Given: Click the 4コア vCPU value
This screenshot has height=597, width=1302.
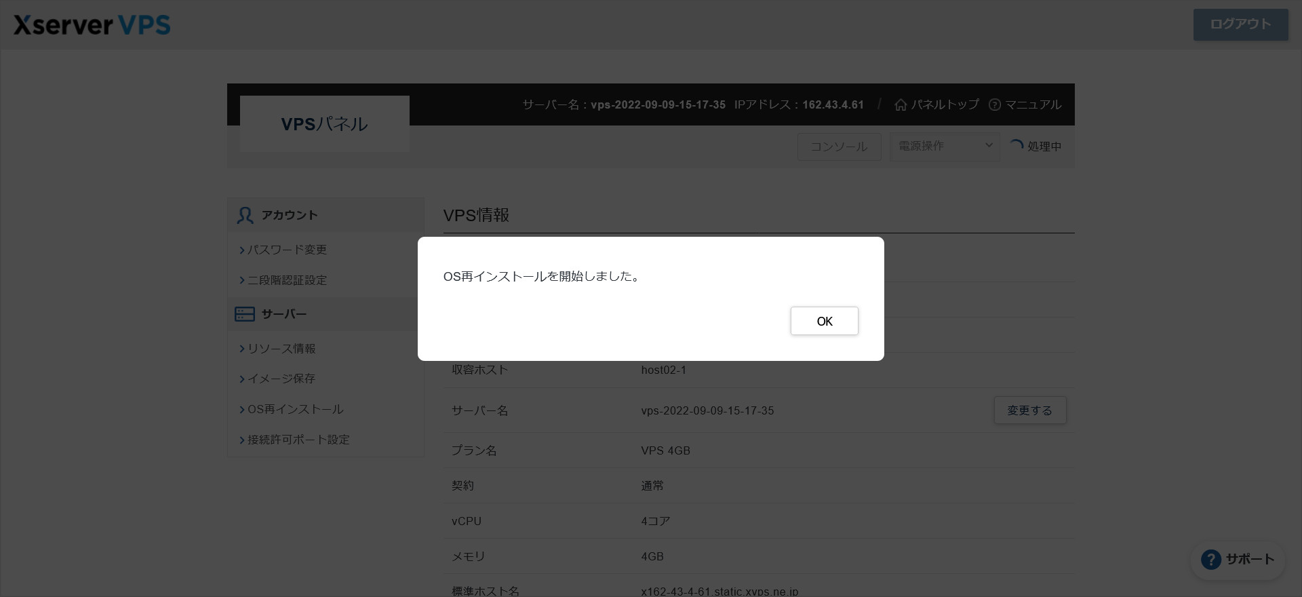Looking at the screenshot, I should 655,521.
